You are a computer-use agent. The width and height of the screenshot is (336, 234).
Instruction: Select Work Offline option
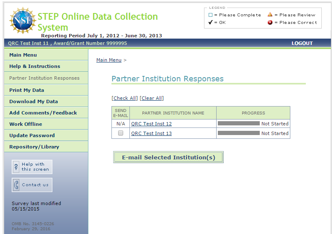click(x=26, y=124)
